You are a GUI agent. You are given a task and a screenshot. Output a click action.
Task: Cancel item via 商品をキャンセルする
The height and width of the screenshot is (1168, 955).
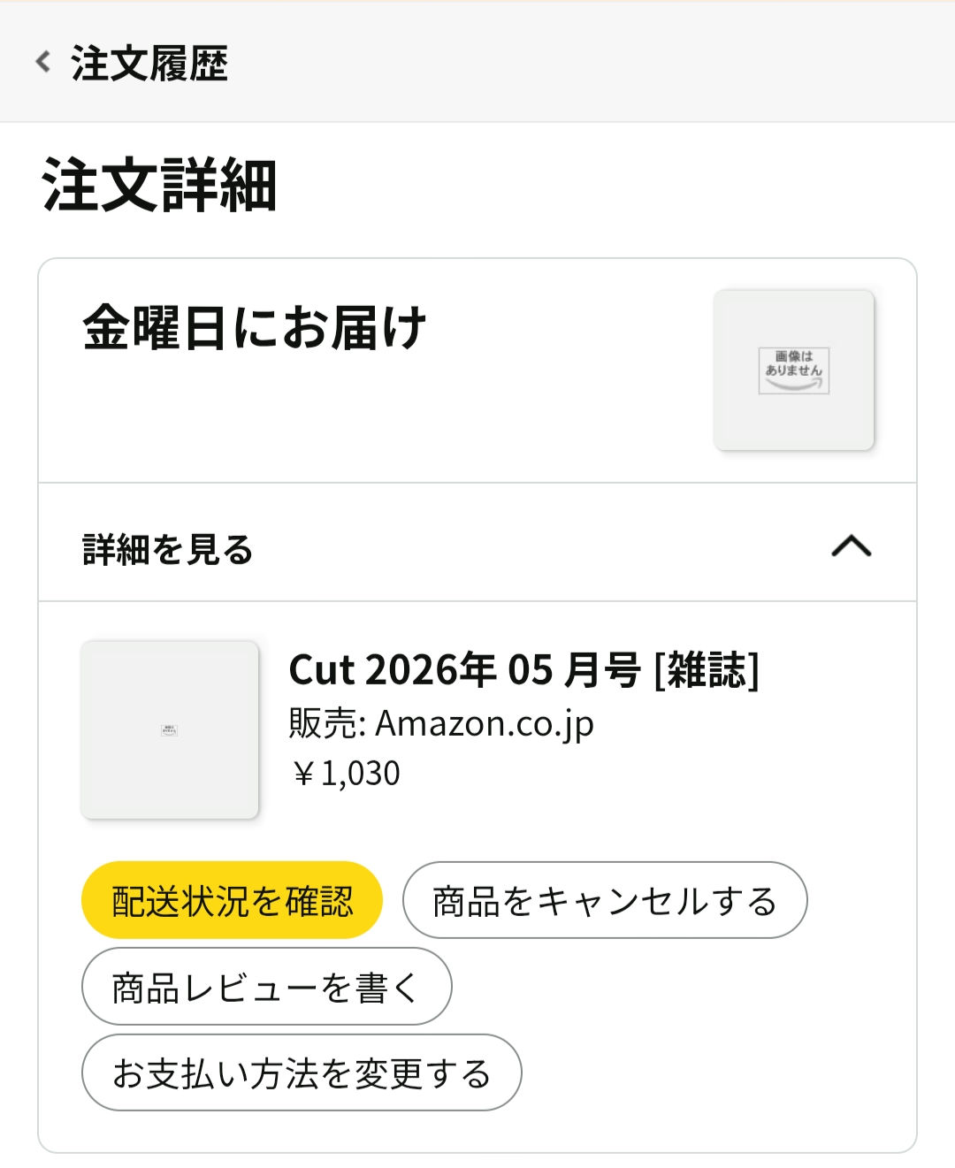605,900
